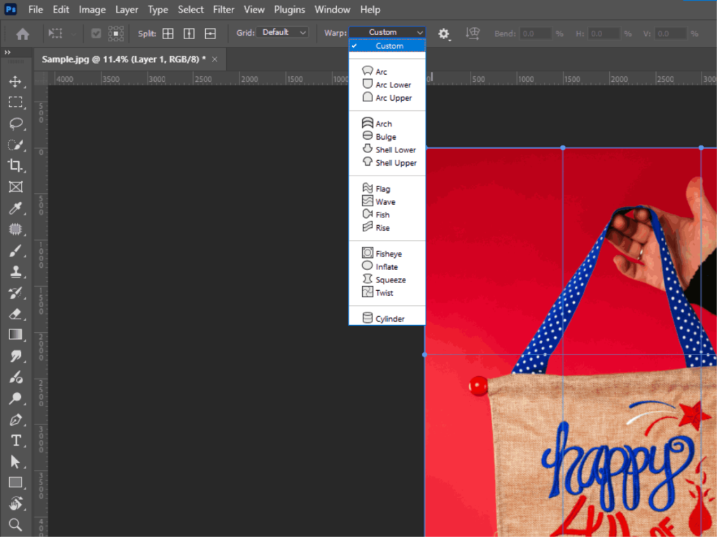Choose the Arc Lower warp style
The width and height of the screenshot is (717, 537).
(387, 85)
